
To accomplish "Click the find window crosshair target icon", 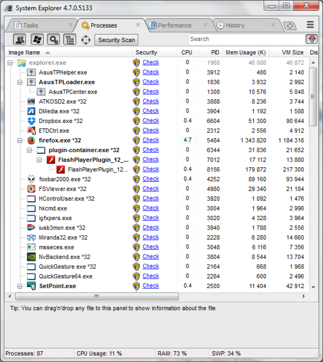I will pyautogui.click(x=86, y=40).
